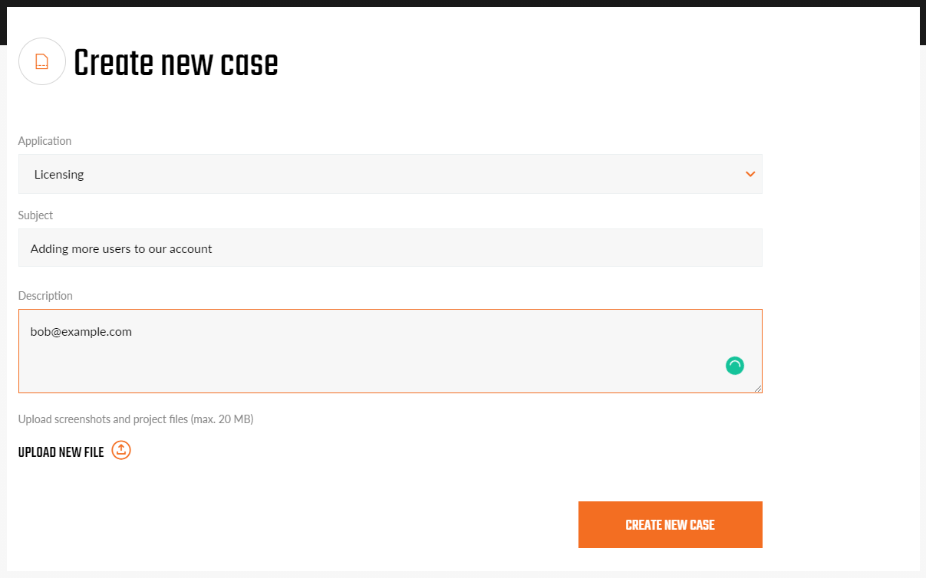Click the orange upload arrow icon
The image size is (926, 578).
tap(121, 450)
